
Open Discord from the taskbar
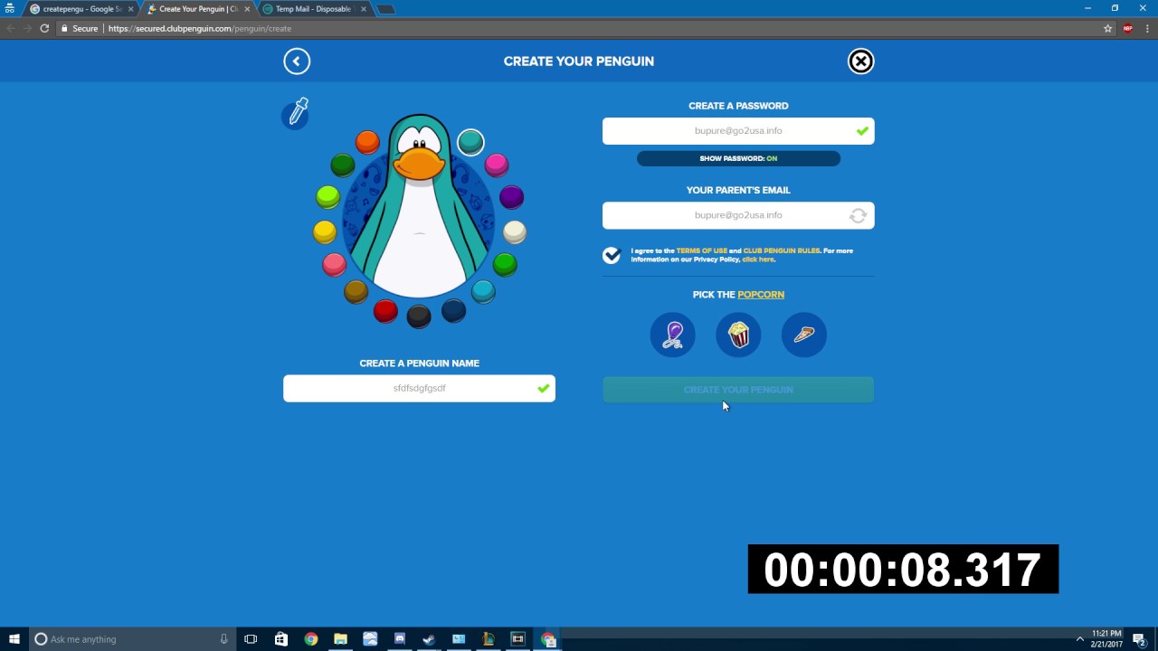click(x=399, y=639)
